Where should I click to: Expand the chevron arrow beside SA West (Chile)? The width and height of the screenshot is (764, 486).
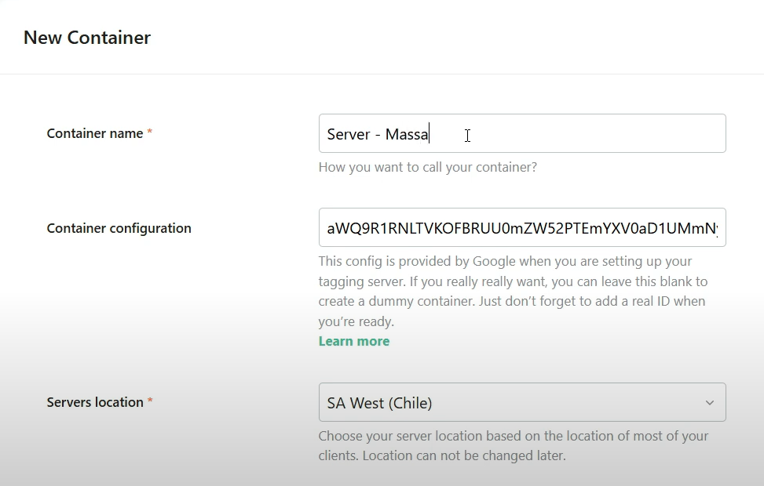click(710, 403)
